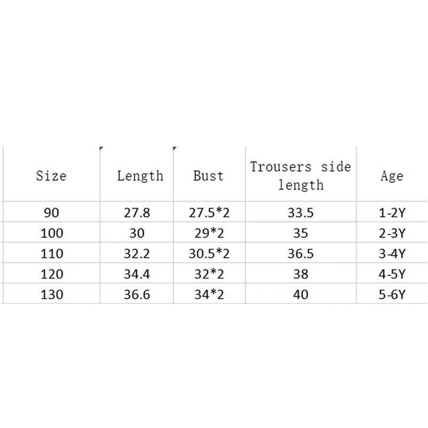
Task: Select the cell containing 36.5
Action: click(x=301, y=254)
